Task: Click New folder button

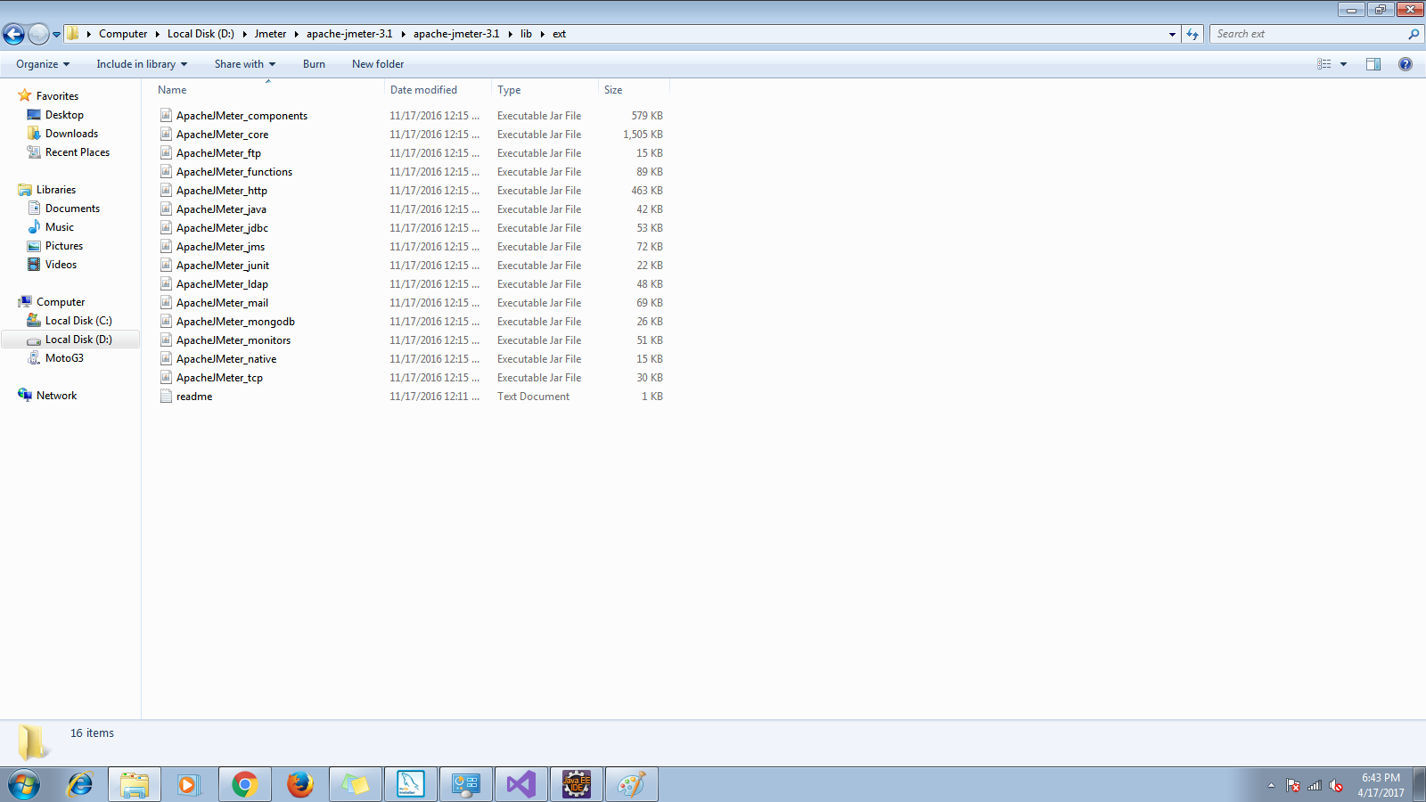Action: (378, 64)
